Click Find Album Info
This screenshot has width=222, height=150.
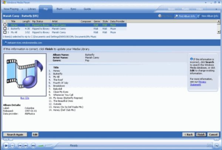[x=185, y=16]
